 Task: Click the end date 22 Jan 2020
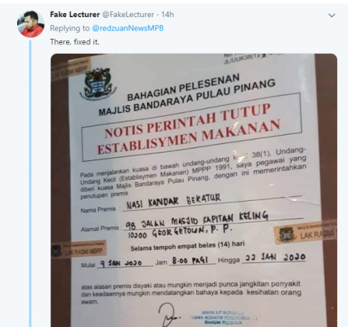[275, 257]
